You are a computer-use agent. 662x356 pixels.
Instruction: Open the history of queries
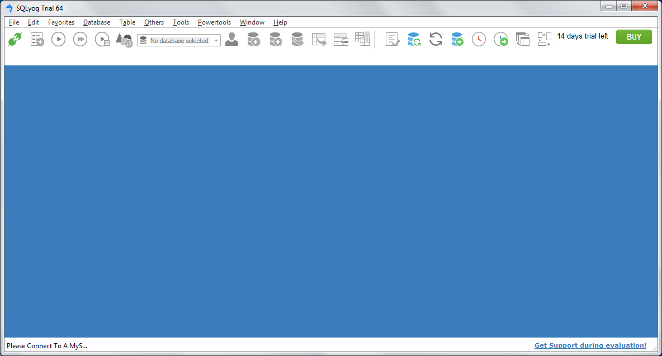pos(479,39)
